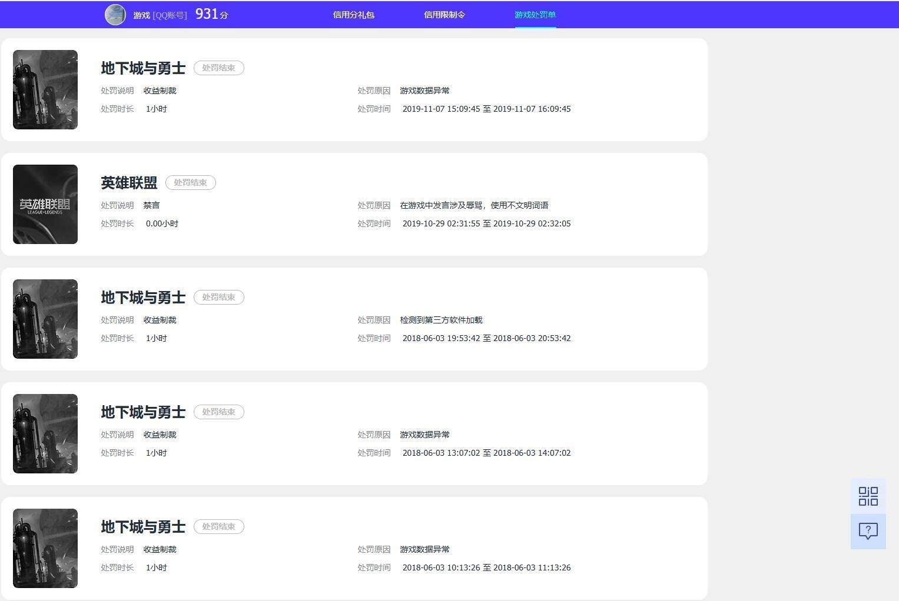
Task: Click 处罚结束 badge on 10:13:26 record
Action: [219, 526]
